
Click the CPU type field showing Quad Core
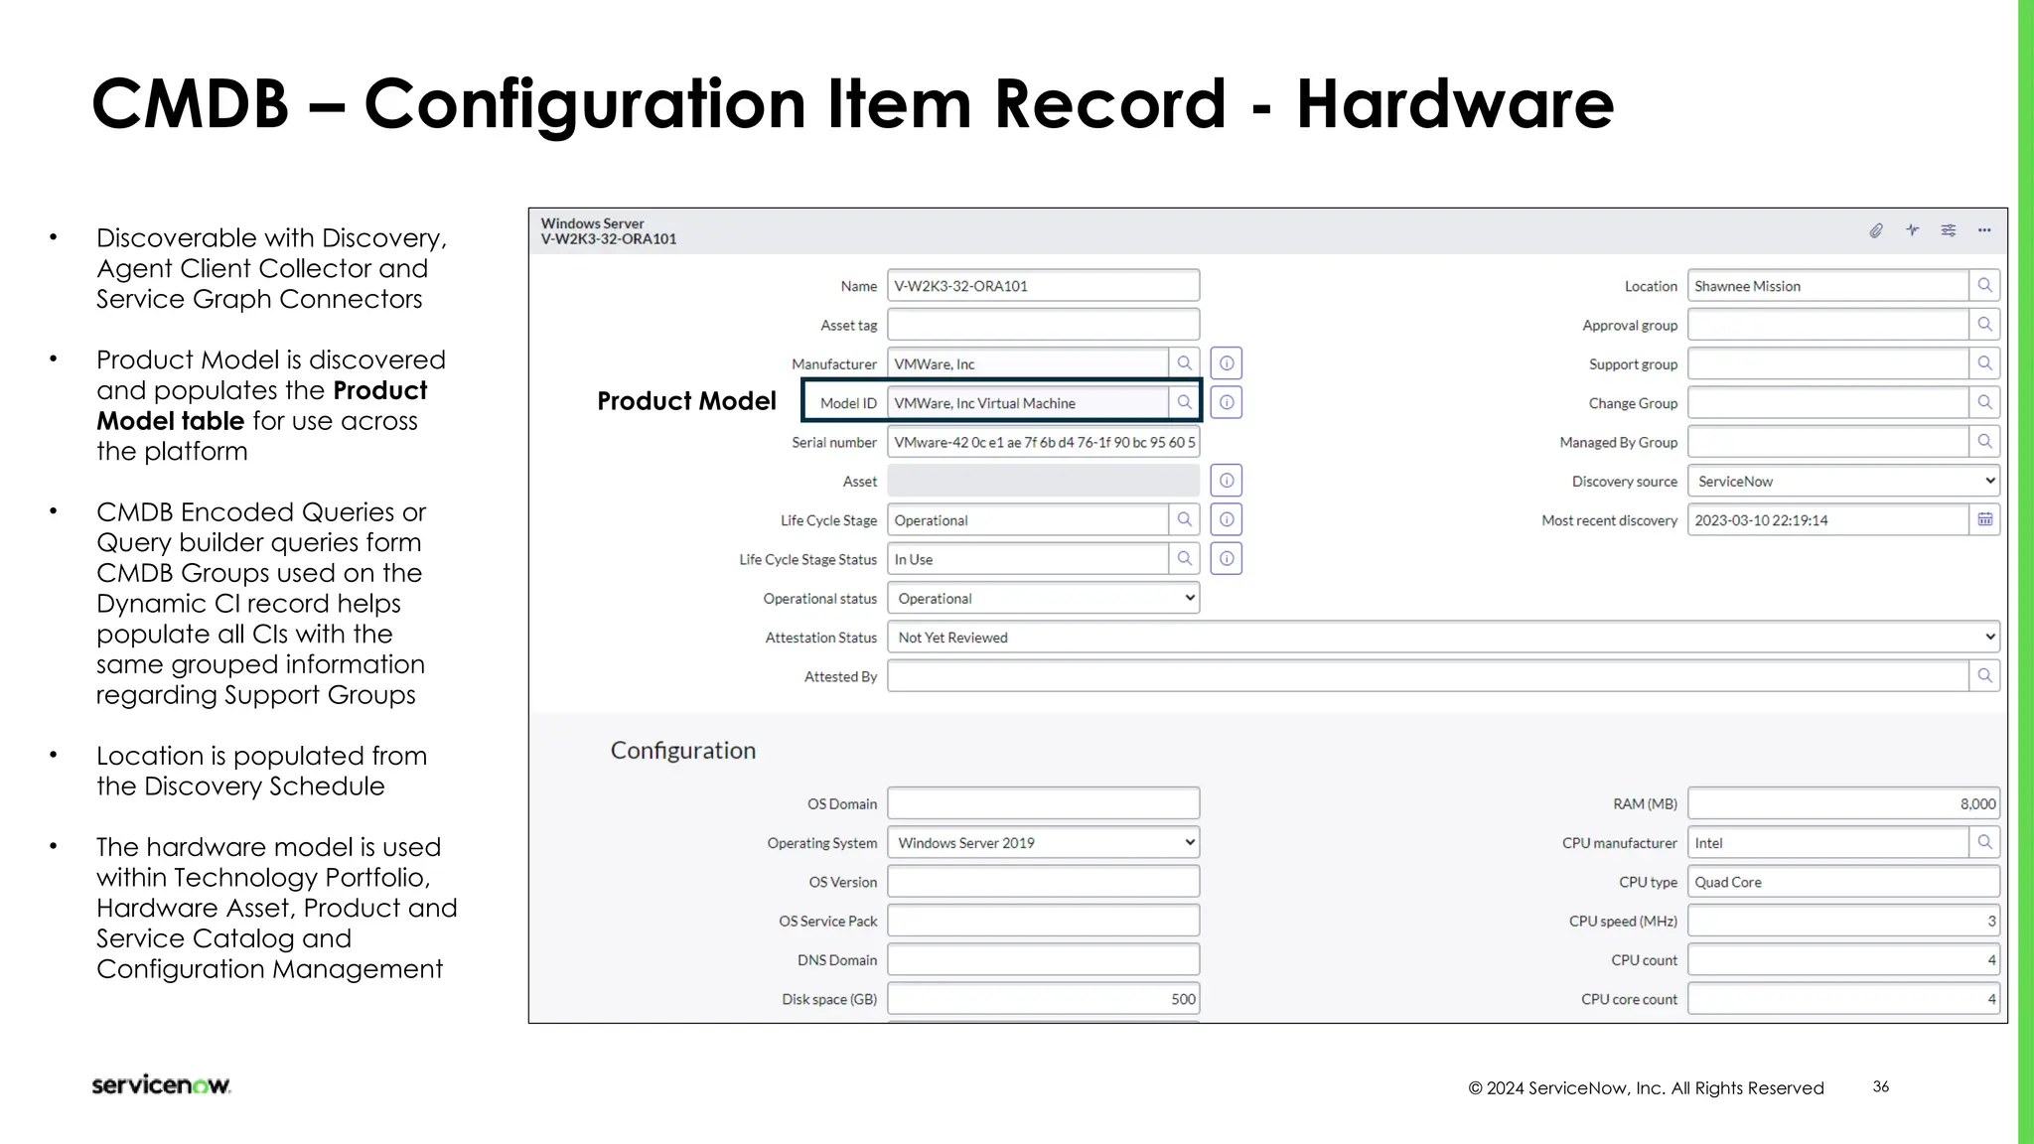1843,881
